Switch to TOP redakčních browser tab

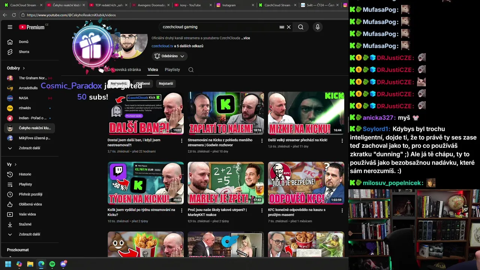pyautogui.click(x=108, y=5)
